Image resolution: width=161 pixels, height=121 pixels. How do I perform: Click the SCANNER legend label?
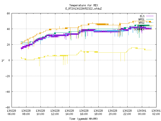(139, 29)
